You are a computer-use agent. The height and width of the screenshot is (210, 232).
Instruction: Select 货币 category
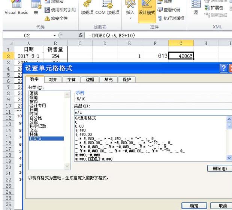click(x=34, y=102)
